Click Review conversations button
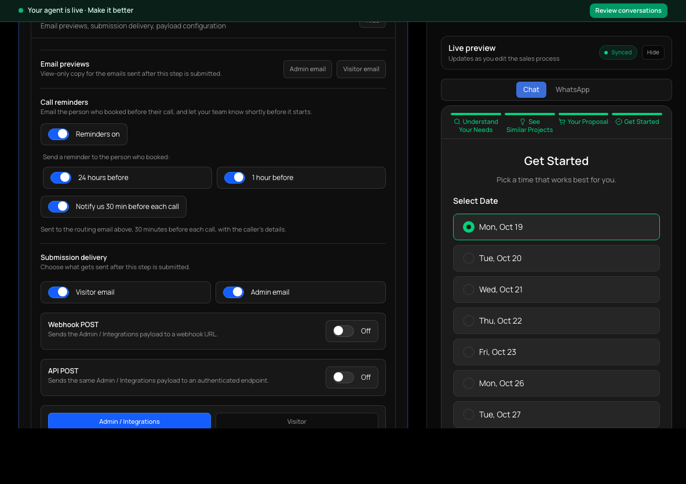686x484 pixels. pos(628,10)
